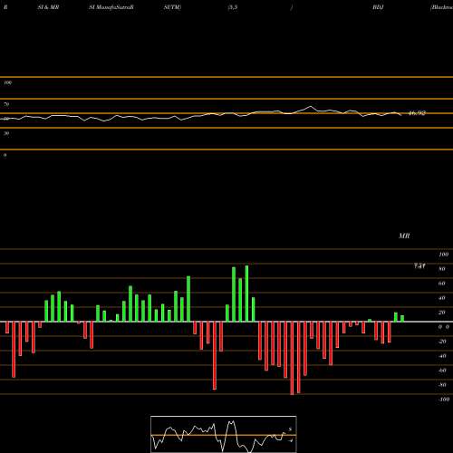
Task: Click the 'BDJ' ticker symbol text
Action: 378,7
